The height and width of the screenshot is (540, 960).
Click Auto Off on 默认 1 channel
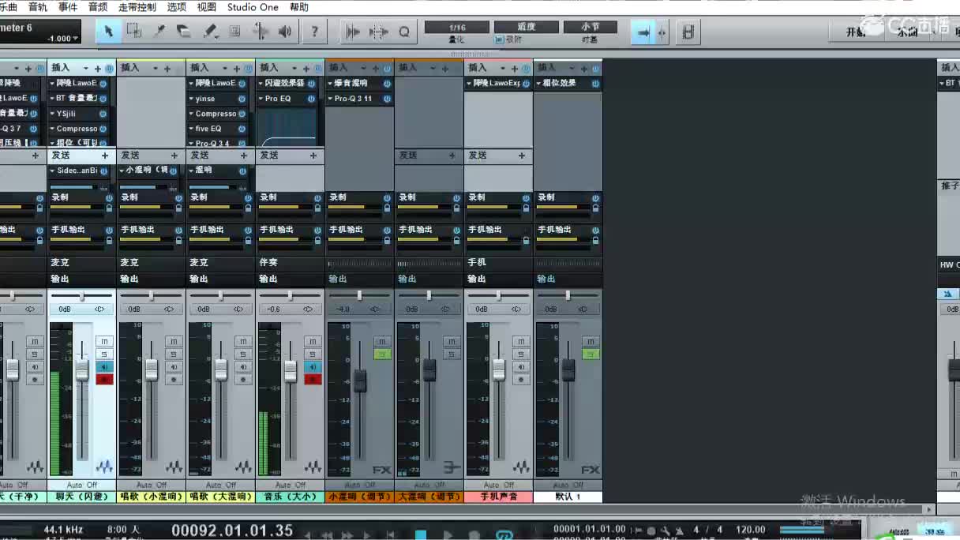coord(568,485)
